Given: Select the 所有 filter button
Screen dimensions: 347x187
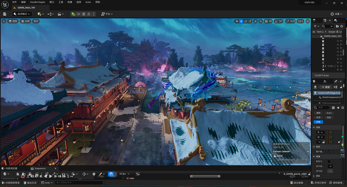Looking at the screenshot, I should (x=318, y=122).
